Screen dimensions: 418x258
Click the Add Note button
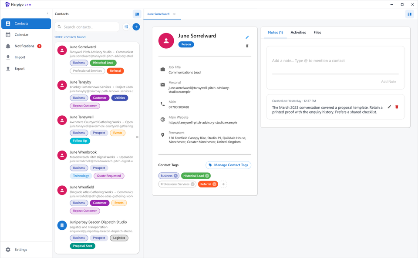point(388,81)
